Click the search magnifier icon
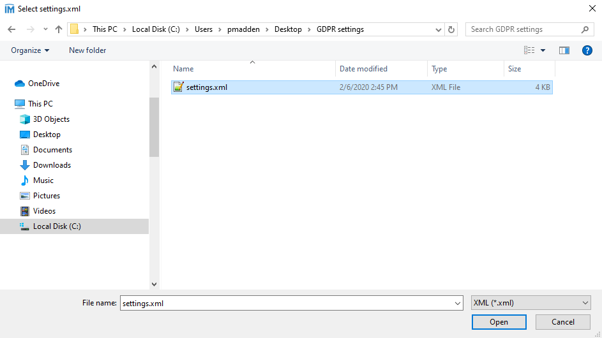 tap(585, 29)
